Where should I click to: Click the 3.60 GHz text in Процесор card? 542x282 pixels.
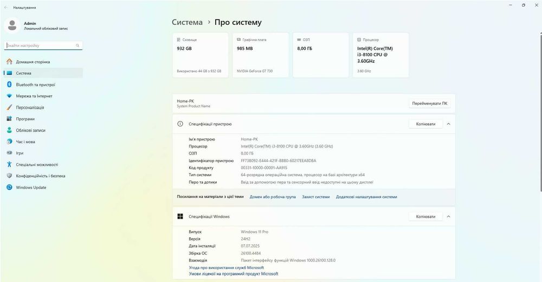pyautogui.click(x=364, y=71)
